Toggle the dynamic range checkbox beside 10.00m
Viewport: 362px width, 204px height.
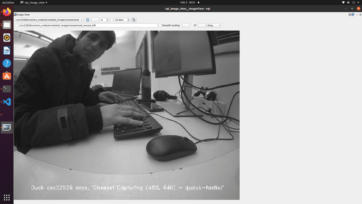[x=112, y=20]
